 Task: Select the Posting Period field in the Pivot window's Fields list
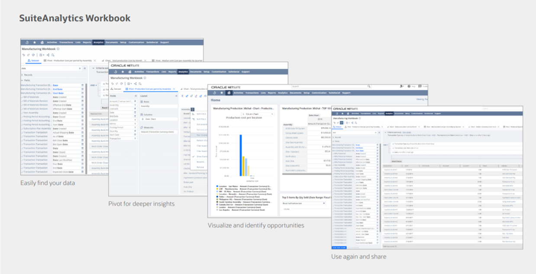coord(123,127)
